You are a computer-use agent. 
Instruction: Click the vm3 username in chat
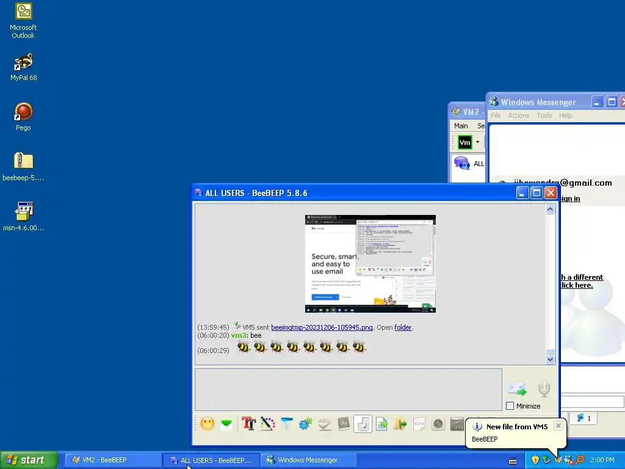(x=239, y=335)
